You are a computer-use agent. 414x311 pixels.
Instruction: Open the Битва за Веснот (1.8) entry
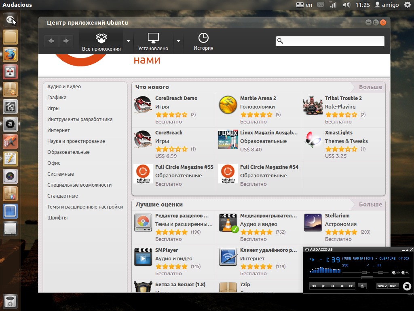tap(174, 287)
